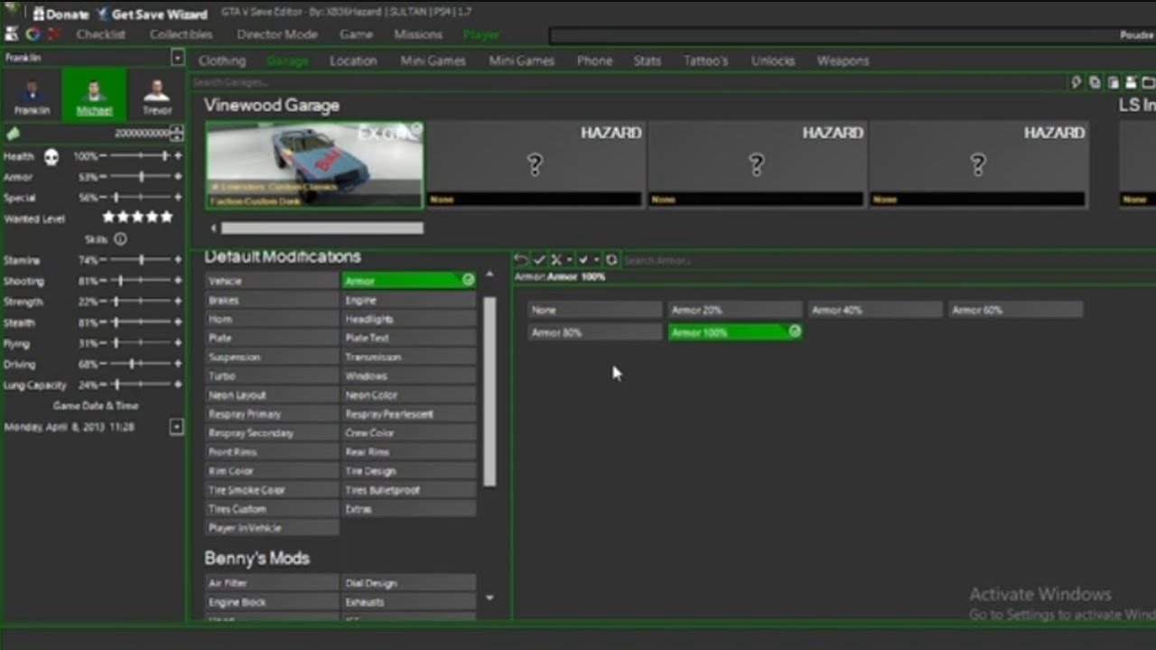1156x650 pixels.
Task: Open the Missions menu
Action: pyautogui.click(x=418, y=34)
